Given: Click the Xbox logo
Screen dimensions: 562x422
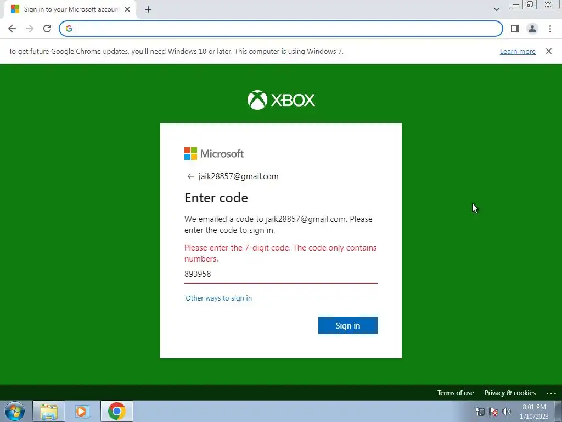Looking at the screenshot, I should pyautogui.click(x=281, y=100).
